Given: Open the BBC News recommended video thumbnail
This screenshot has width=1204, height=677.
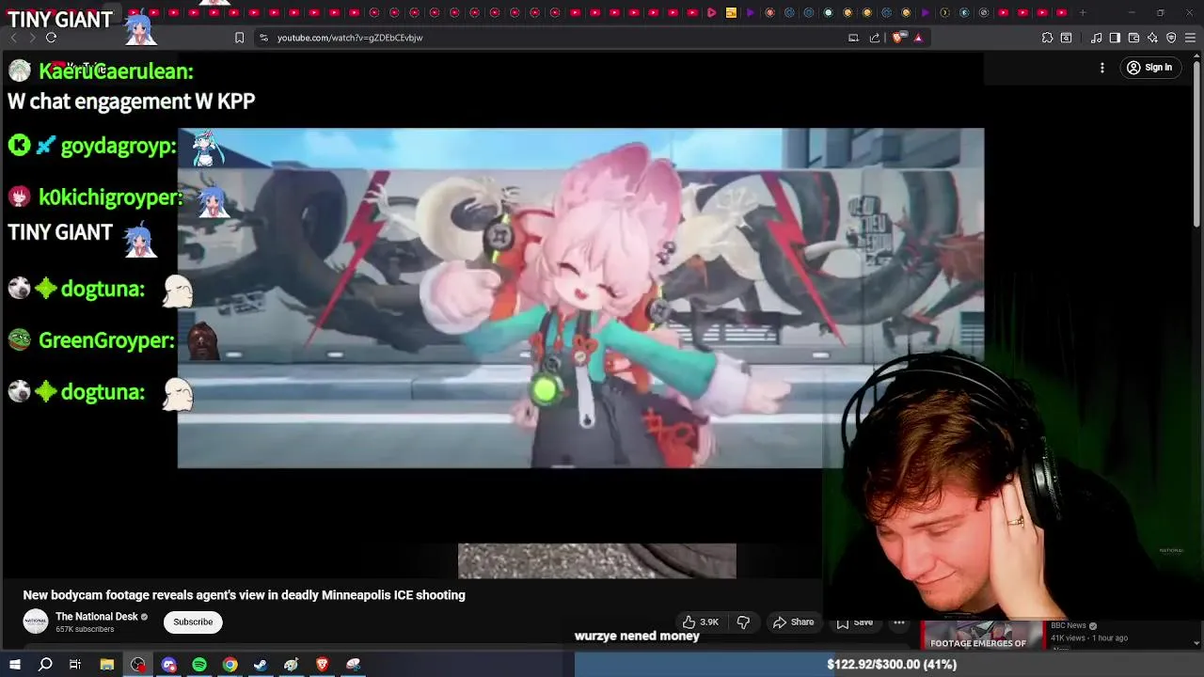Looking at the screenshot, I should (982, 636).
